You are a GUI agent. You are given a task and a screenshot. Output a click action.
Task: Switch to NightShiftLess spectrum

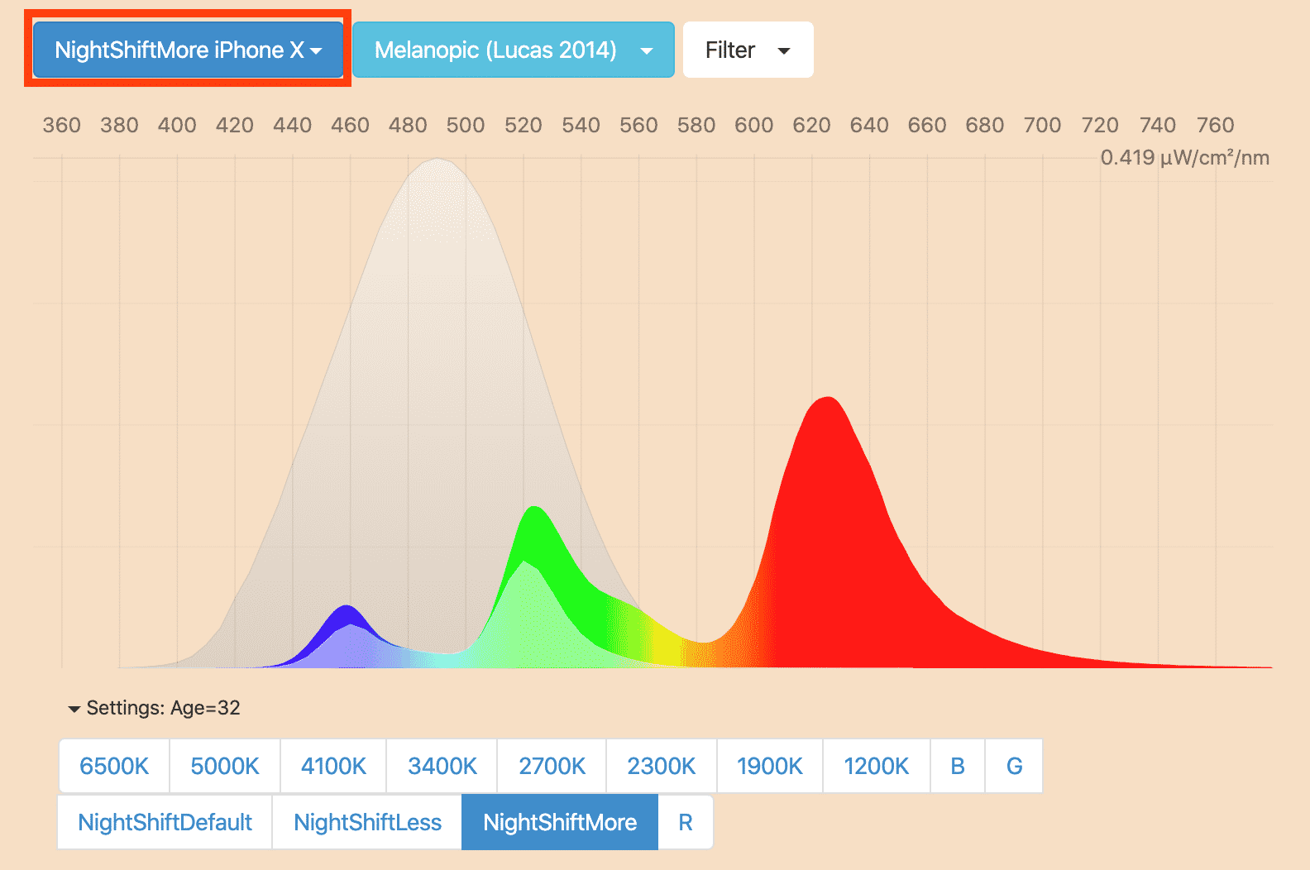point(367,822)
